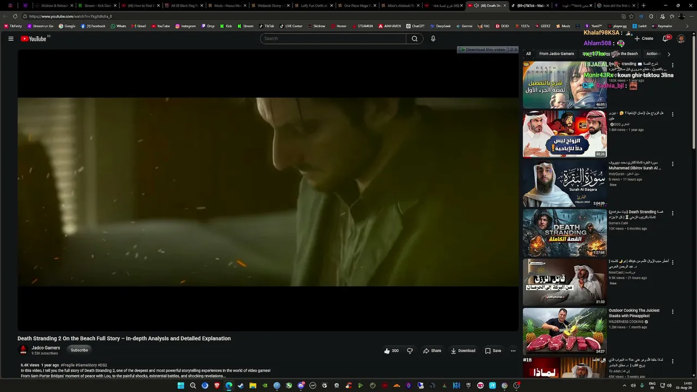The image size is (697, 392).
Task: Open the ChatGPT bookmark
Action: [415, 26]
